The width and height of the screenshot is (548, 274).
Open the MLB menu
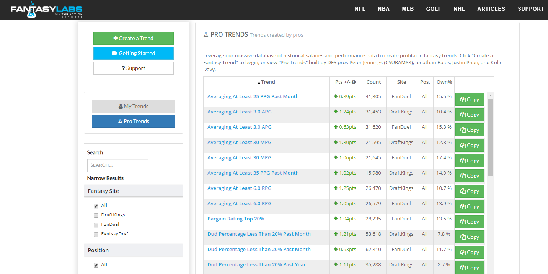[408, 9]
